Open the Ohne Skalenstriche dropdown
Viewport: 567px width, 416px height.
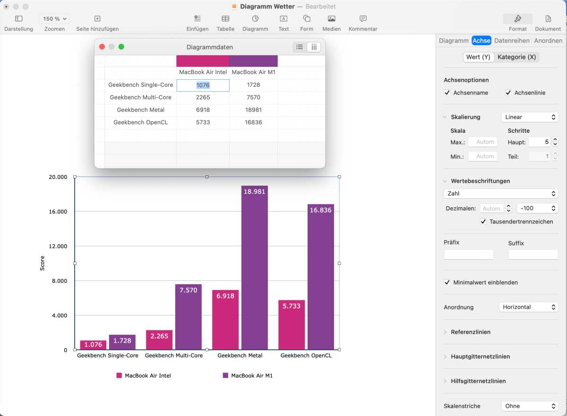coord(530,406)
